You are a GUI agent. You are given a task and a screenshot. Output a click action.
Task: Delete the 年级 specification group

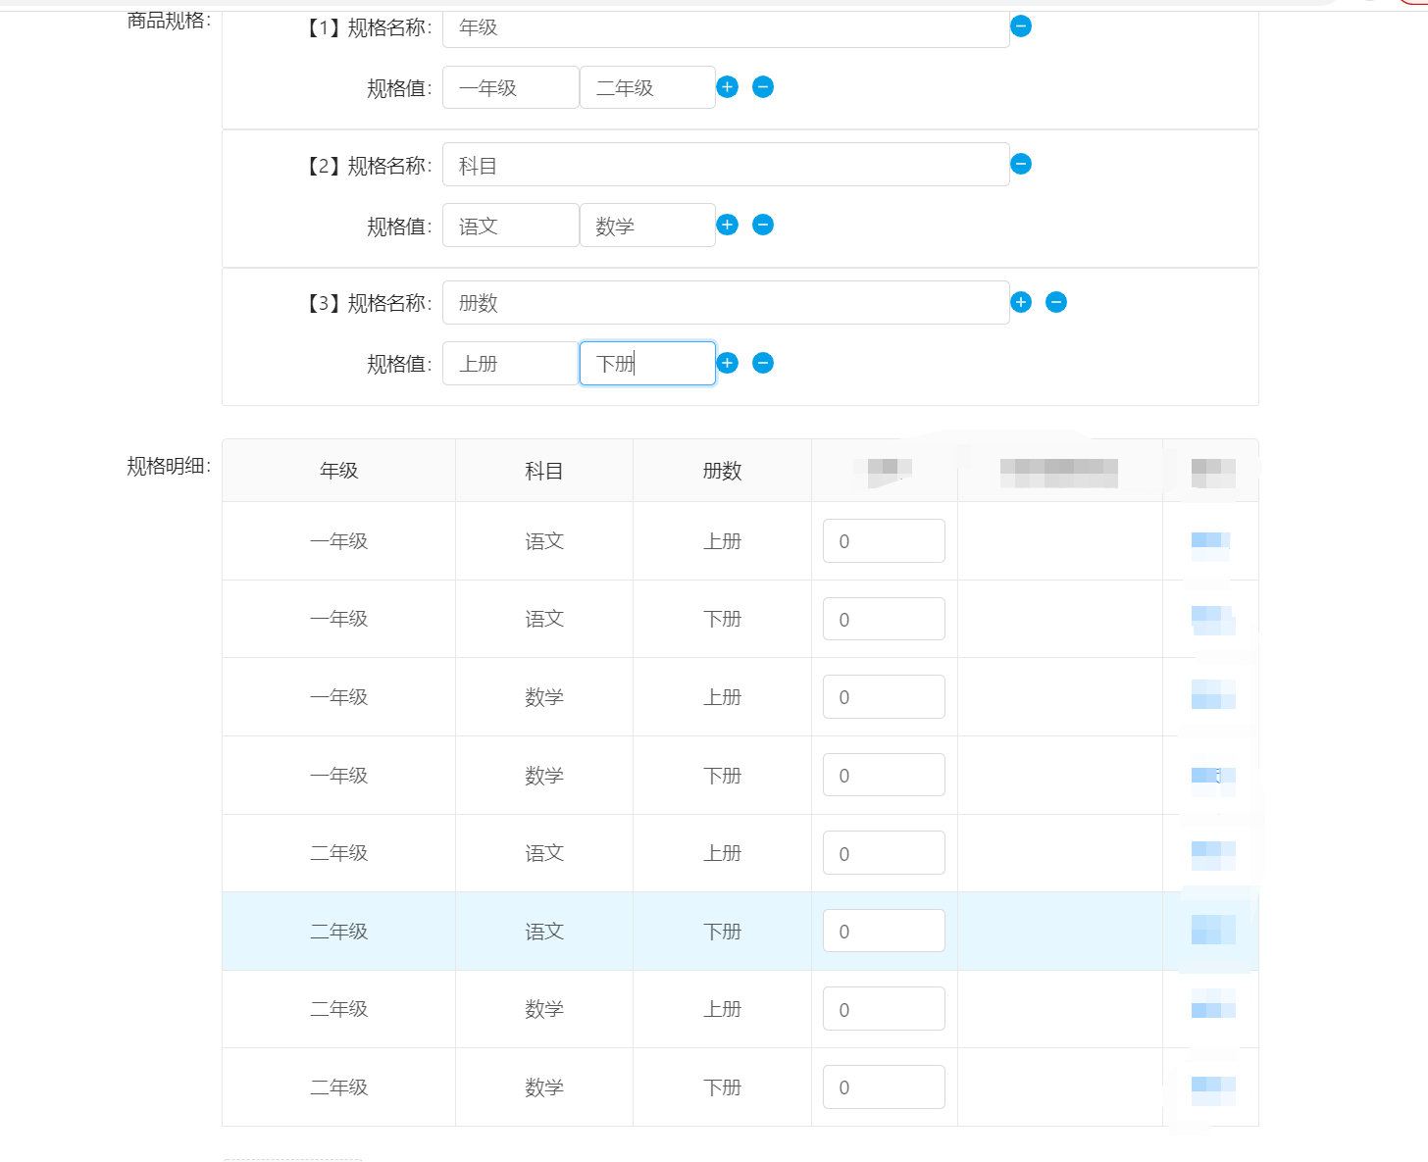[x=1021, y=26]
